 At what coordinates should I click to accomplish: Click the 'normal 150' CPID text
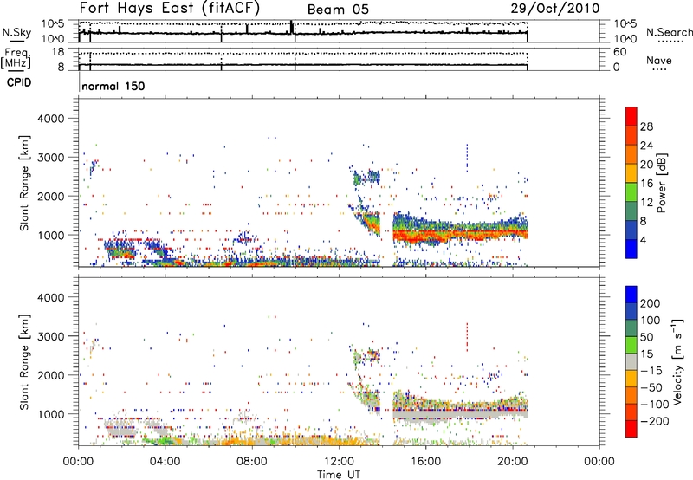(x=113, y=86)
